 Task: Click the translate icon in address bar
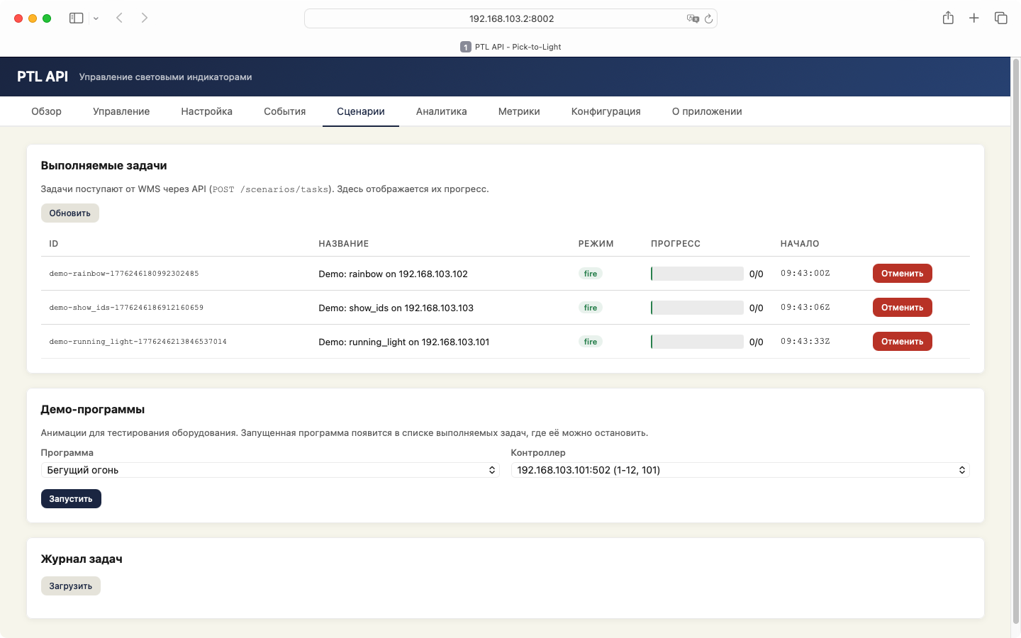[x=692, y=18]
